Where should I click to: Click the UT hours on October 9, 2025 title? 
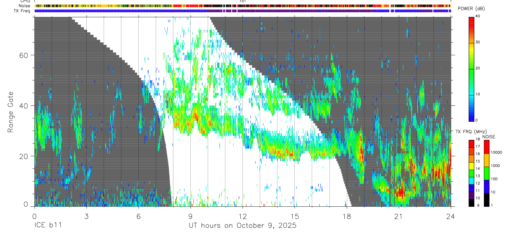[x=243, y=226]
